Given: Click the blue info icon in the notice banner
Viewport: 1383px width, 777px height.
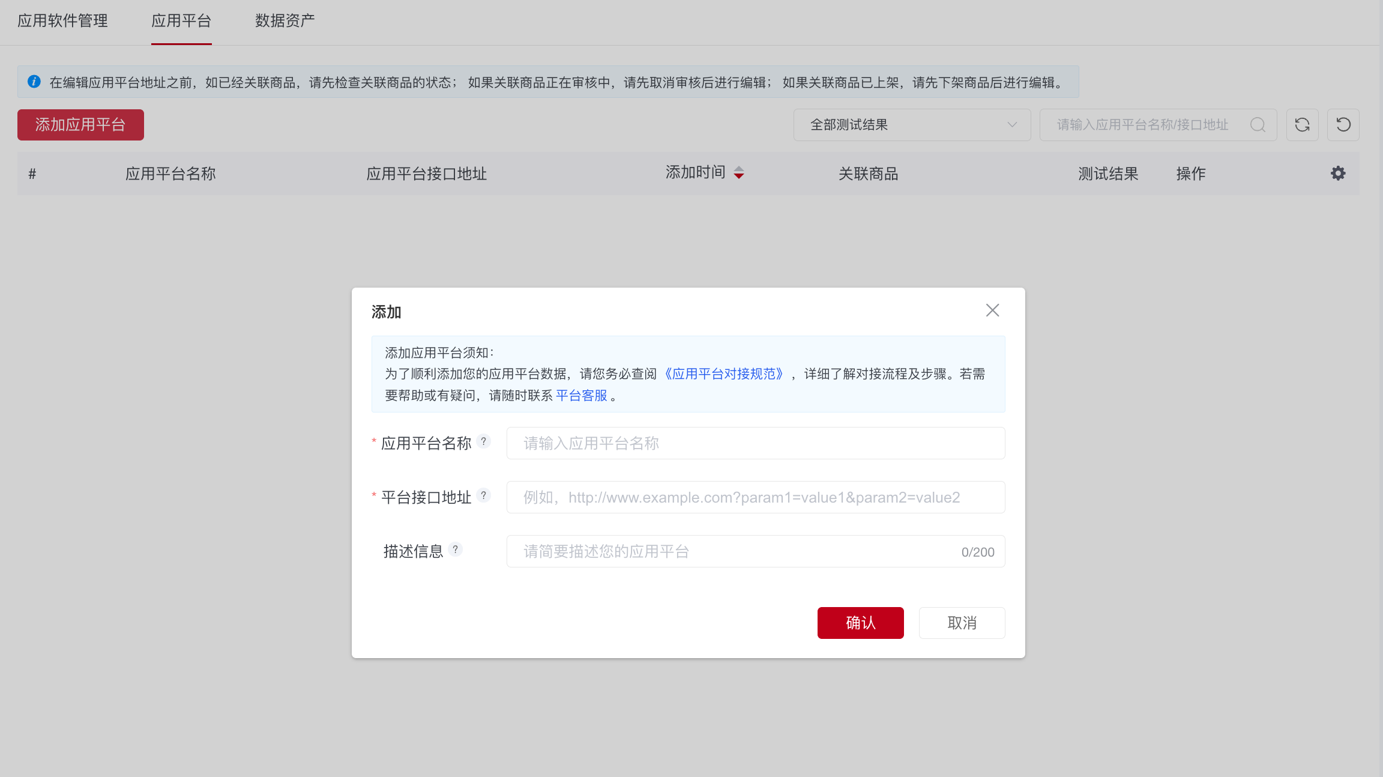Looking at the screenshot, I should tap(34, 82).
